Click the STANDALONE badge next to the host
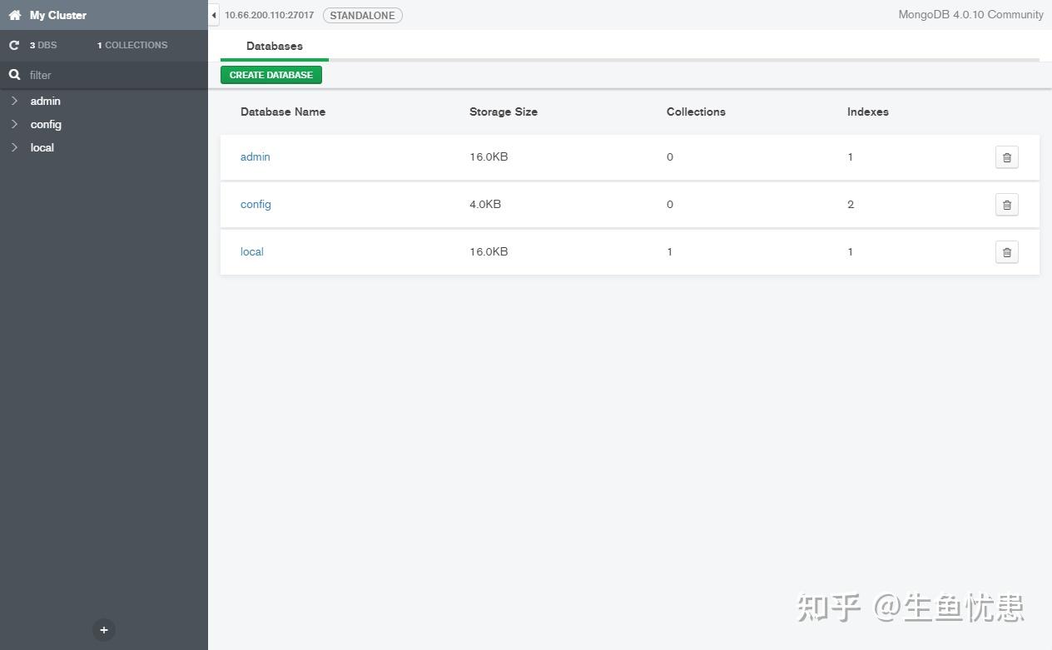1052x650 pixels. click(x=362, y=15)
